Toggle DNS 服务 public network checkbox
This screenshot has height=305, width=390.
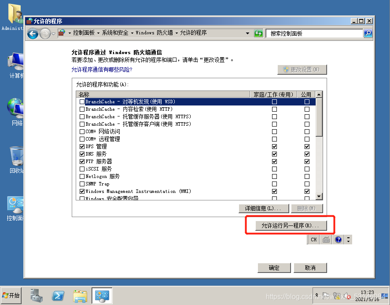click(x=307, y=154)
